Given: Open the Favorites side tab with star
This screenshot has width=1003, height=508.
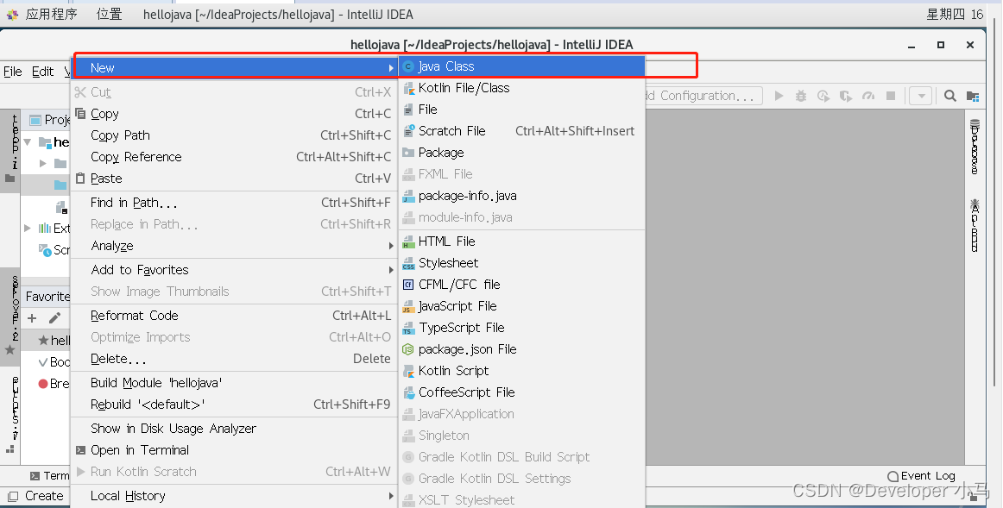Looking at the screenshot, I should click(x=10, y=317).
